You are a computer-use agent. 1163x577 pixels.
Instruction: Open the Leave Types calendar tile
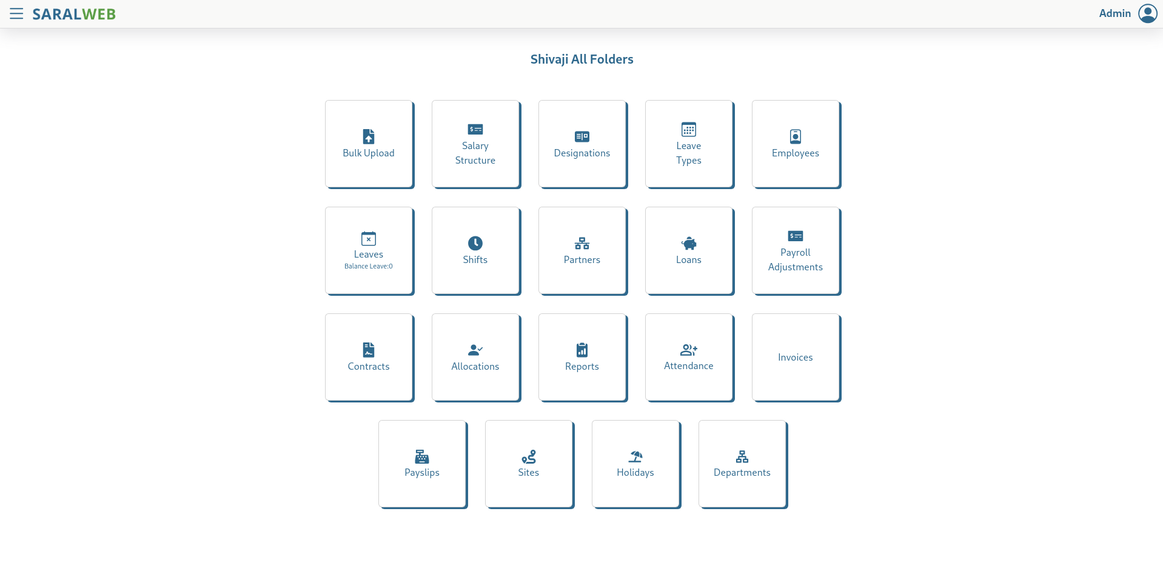689,144
